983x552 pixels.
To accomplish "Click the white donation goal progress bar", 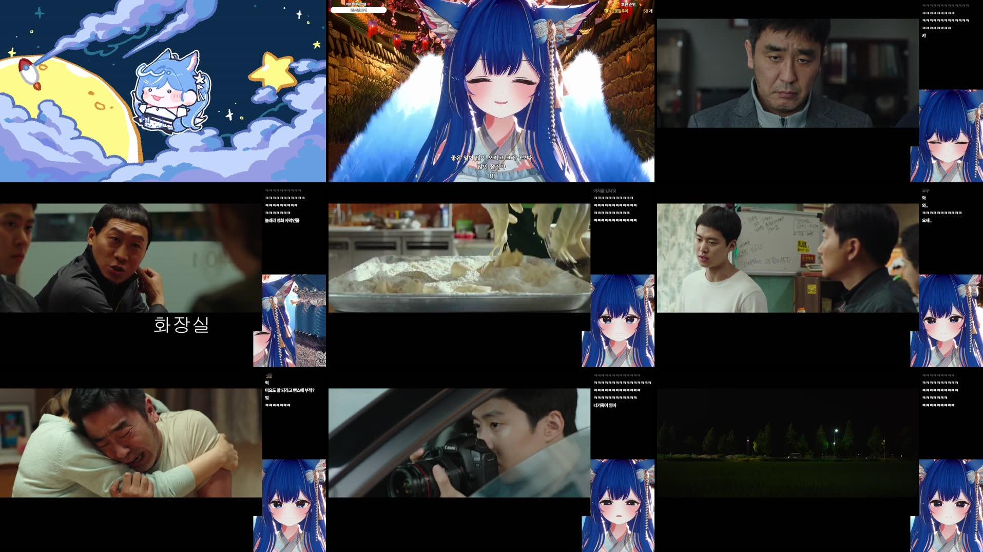I will pyautogui.click(x=358, y=10).
